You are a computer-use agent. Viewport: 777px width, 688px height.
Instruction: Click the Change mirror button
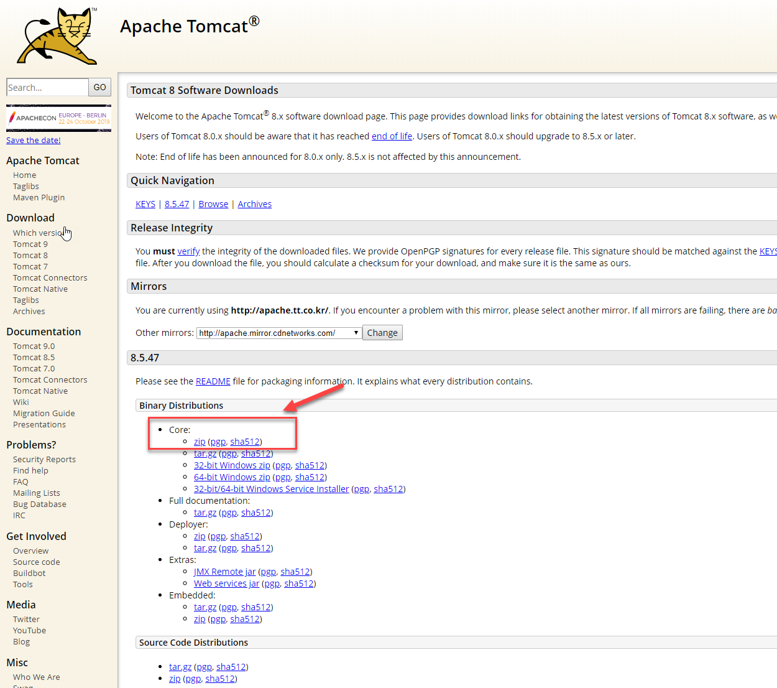(x=382, y=333)
